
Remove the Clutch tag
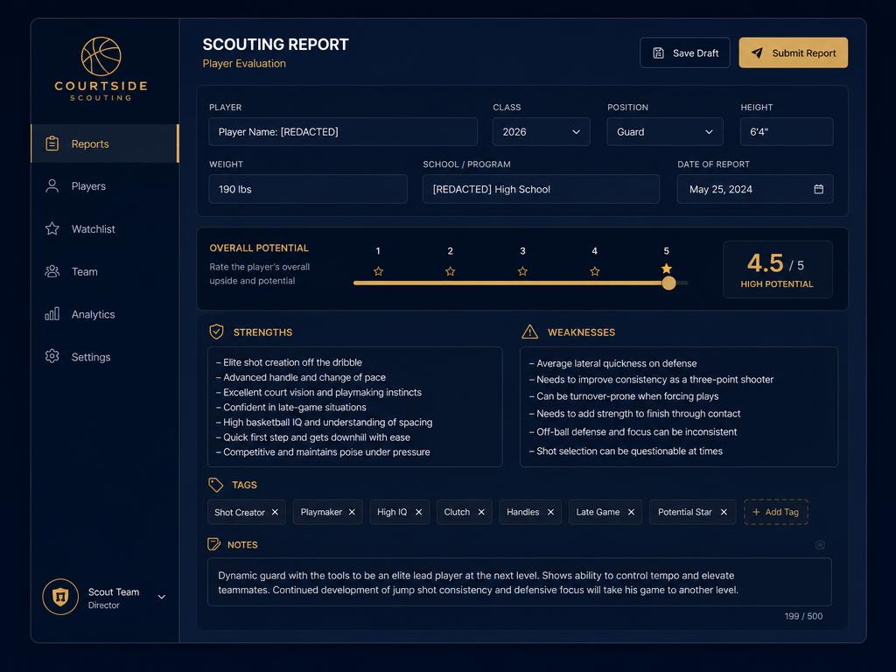pyautogui.click(x=481, y=512)
